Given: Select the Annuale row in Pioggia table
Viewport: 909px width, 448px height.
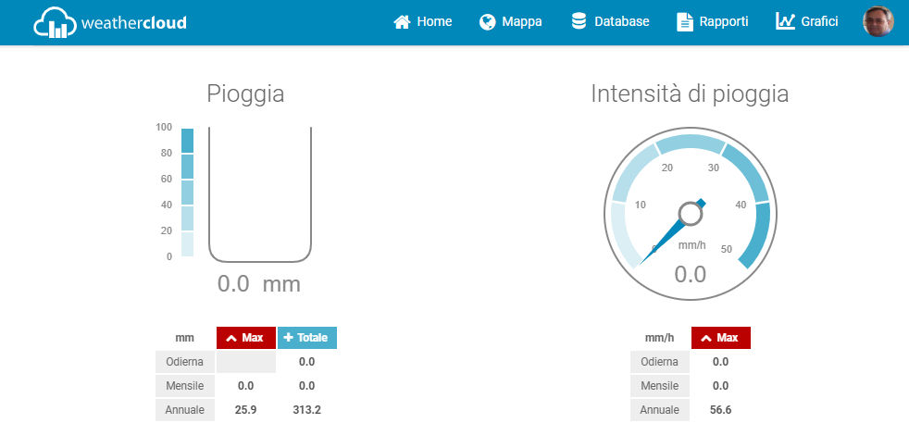Looking at the screenshot, I should pyautogui.click(x=185, y=410).
